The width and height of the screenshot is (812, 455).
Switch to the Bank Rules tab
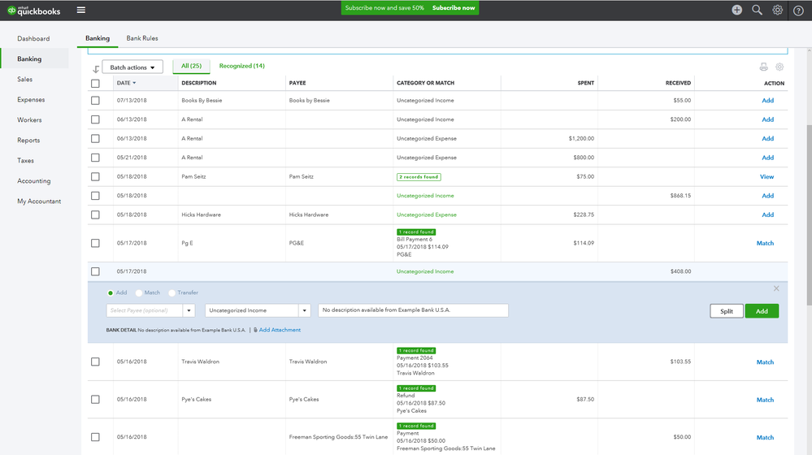(142, 38)
